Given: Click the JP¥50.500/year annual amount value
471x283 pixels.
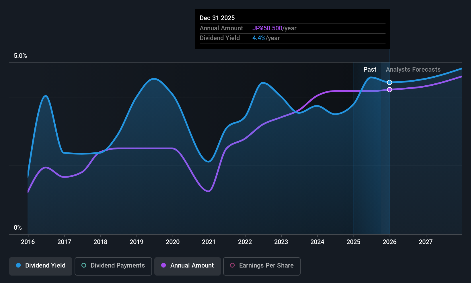Looking at the screenshot, I should click(x=274, y=28).
